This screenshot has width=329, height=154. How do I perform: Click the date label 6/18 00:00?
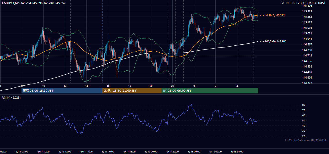[194, 152]
